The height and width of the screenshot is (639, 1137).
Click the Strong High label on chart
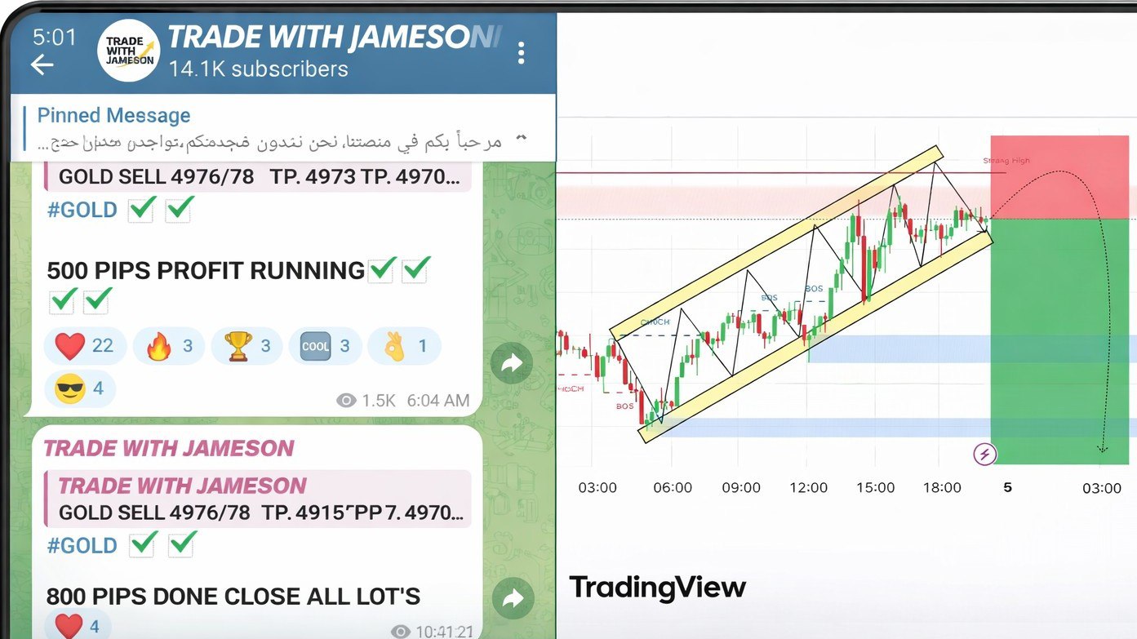click(x=1006, y=161)
